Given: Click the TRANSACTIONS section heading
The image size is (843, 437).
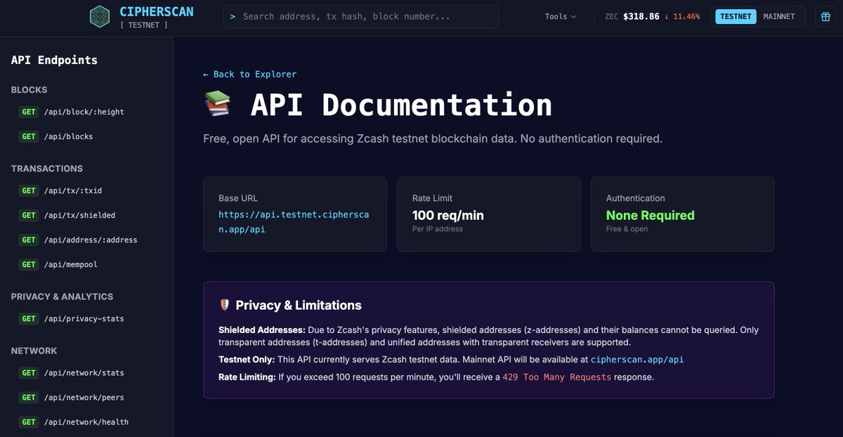Looking at the screenshot, I should [47, 169].
